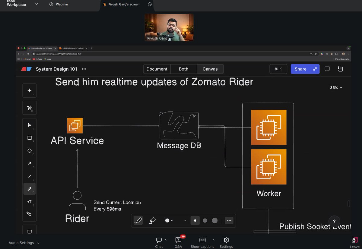The image size is (362, 249).
Task: Switch view to Canvas mode
Action: click(210, 69)
